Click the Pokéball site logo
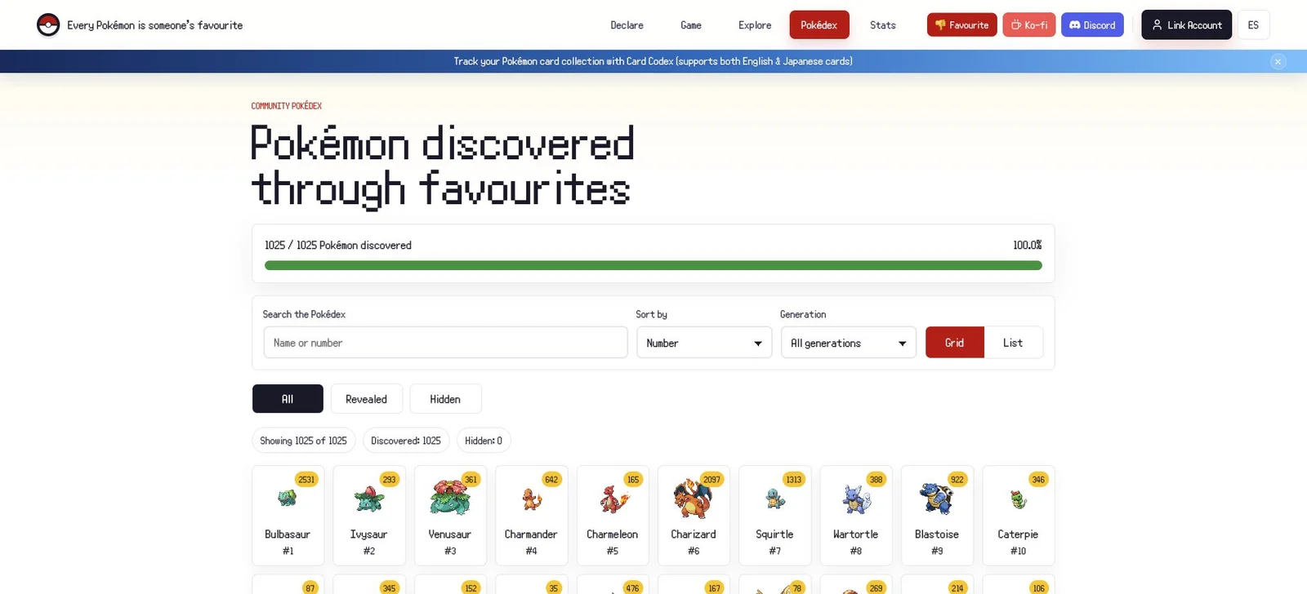The height and width of the screenshot is (594, 1307). [48, 25]
